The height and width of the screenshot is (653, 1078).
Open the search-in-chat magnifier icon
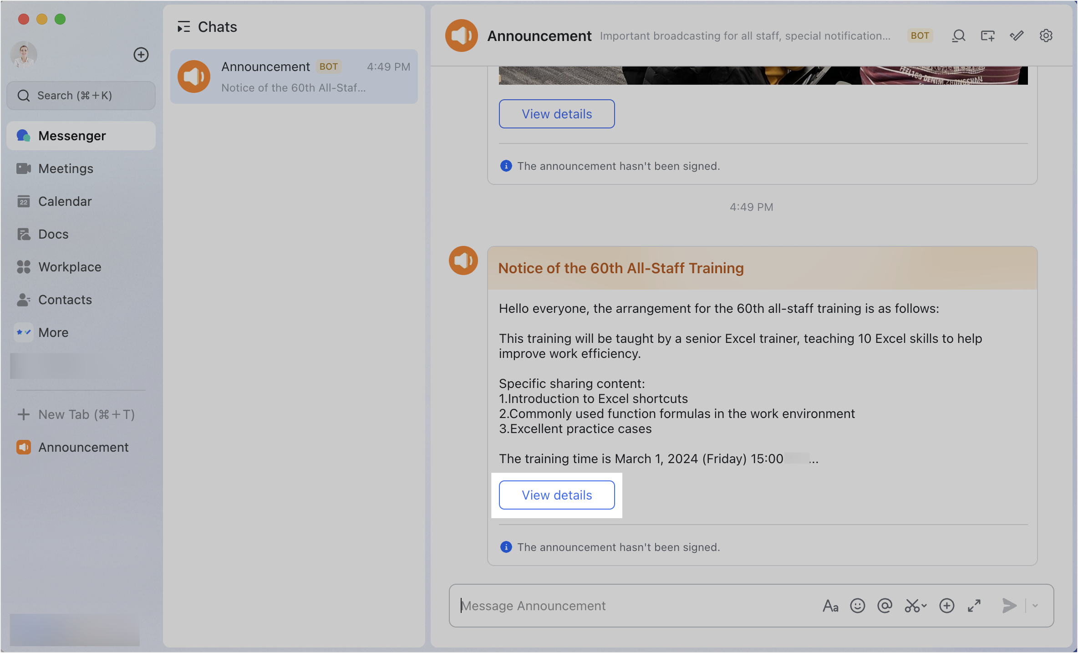click(958, 36)
